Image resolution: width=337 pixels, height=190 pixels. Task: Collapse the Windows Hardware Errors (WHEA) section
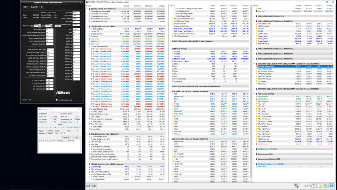pyautogui.click(x=254, y=164)
